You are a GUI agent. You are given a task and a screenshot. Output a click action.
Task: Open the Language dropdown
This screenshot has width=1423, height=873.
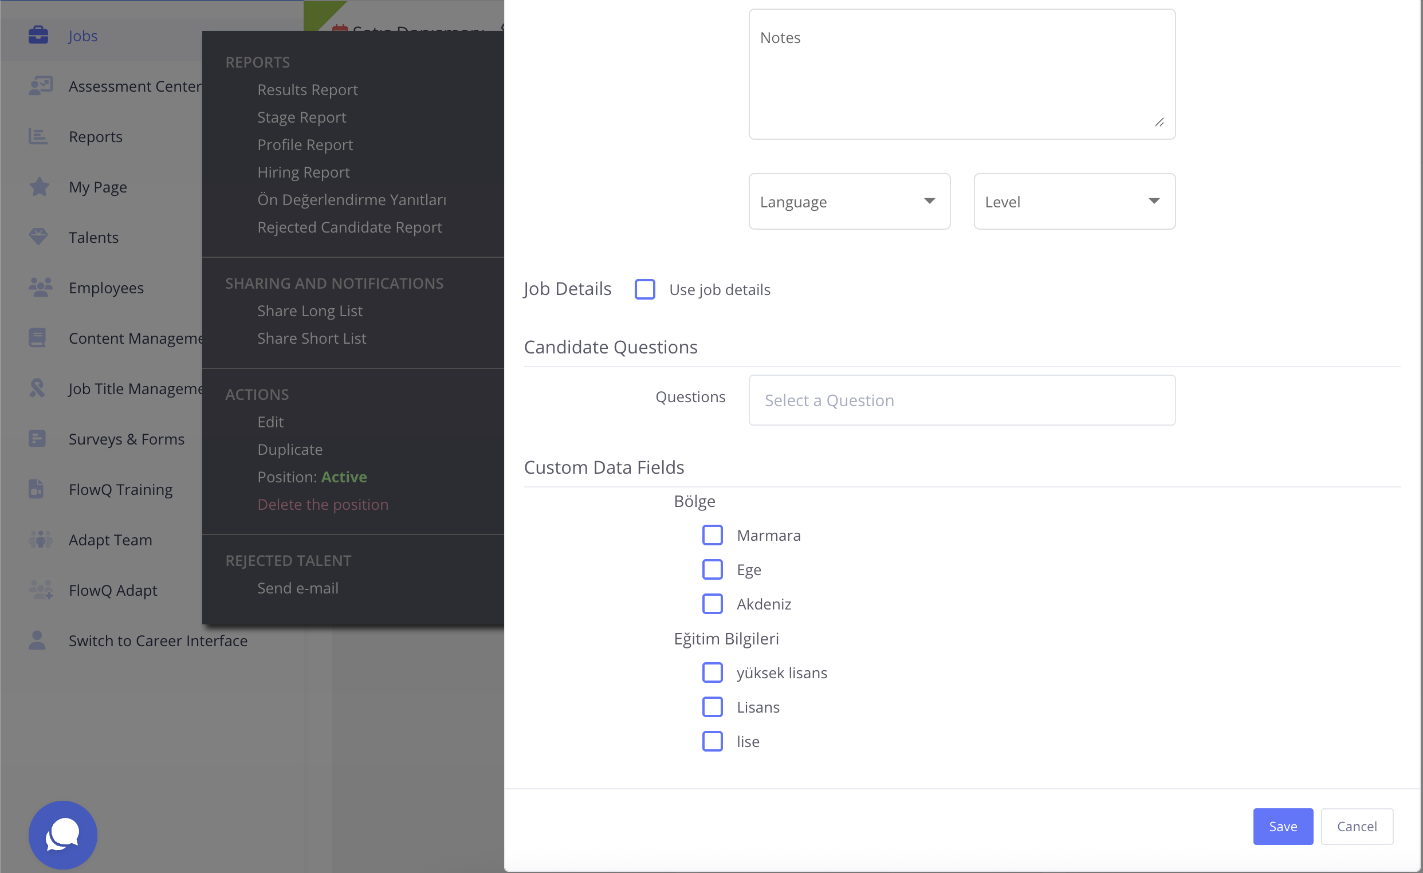tap(849, 202)
